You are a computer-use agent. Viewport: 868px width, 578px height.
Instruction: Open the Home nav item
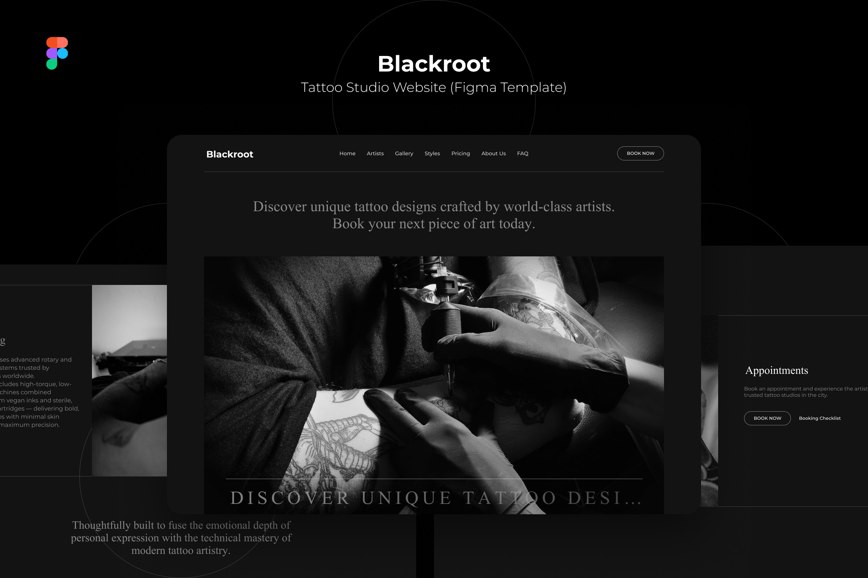[347, 153]
